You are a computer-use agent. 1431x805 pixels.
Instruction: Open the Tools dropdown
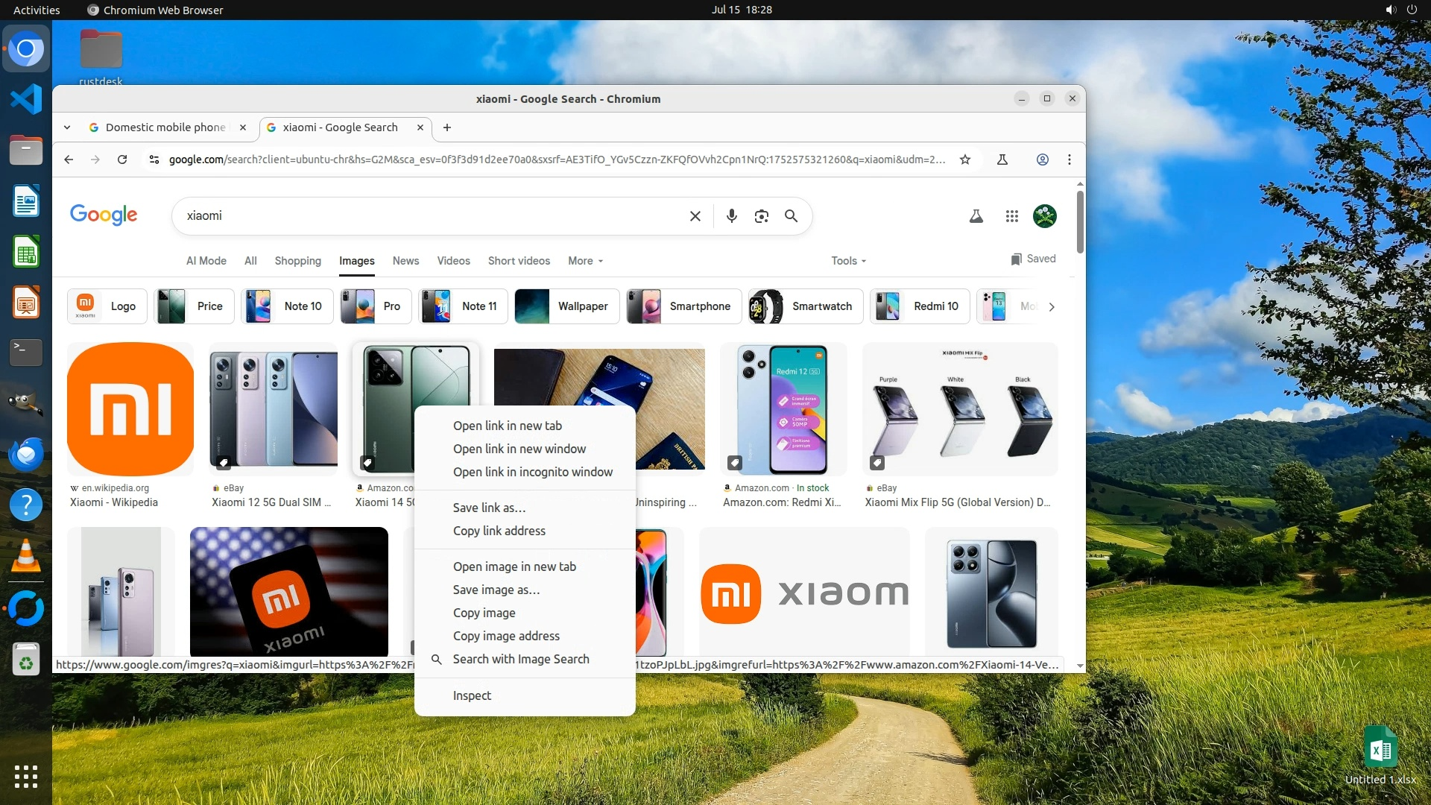848,261
